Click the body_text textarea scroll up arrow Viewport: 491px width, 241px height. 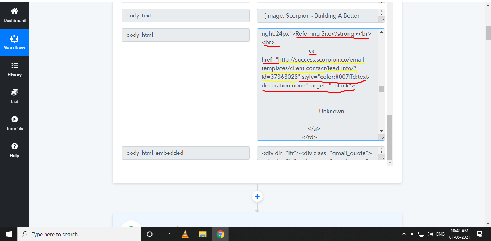381,12
